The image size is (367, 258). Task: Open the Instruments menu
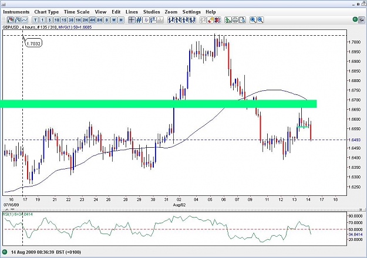pos(16,12)
